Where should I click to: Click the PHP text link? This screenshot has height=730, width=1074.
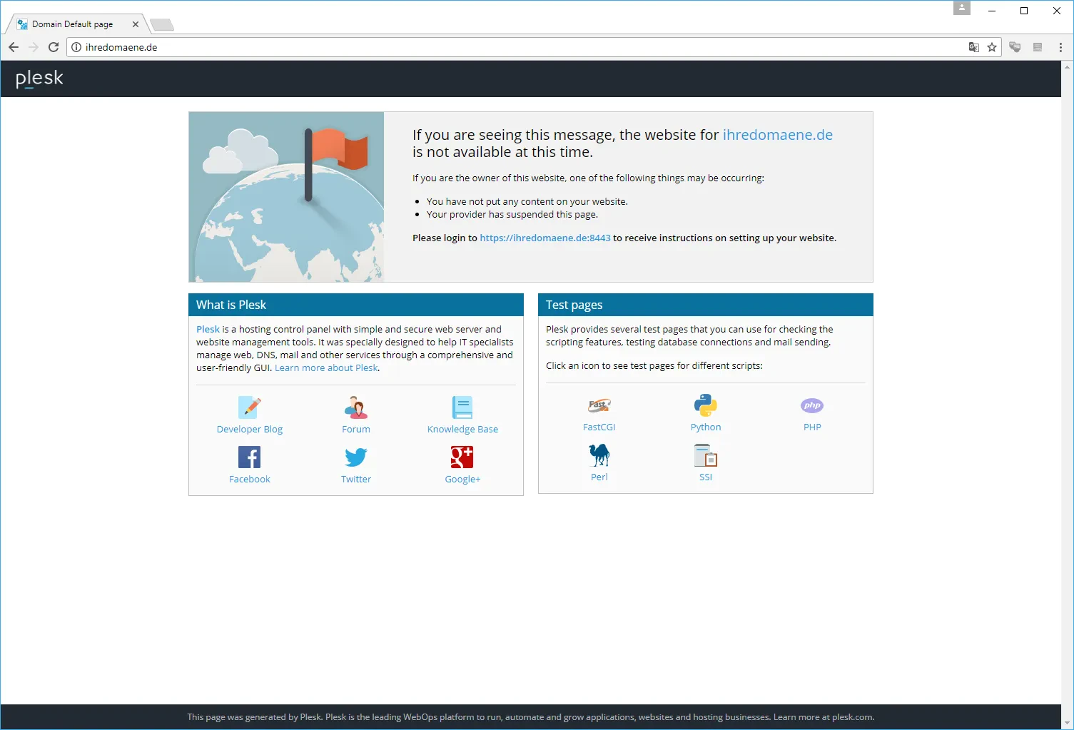pos(812,427)
